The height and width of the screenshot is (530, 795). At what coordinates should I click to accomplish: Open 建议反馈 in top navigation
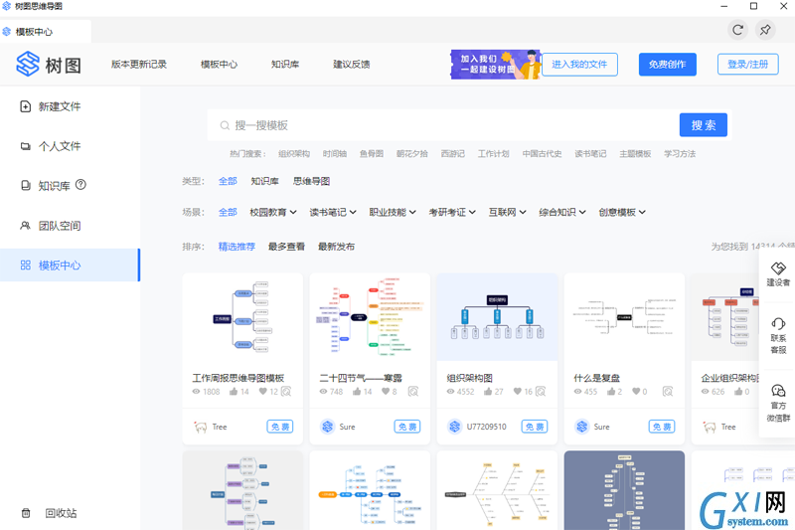[x=352, y=64]
